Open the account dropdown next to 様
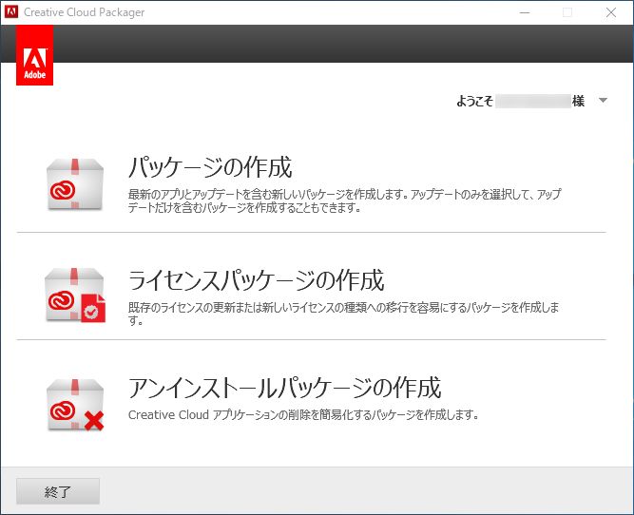Viewport: 634px width, 515px height. pos(603,101)
